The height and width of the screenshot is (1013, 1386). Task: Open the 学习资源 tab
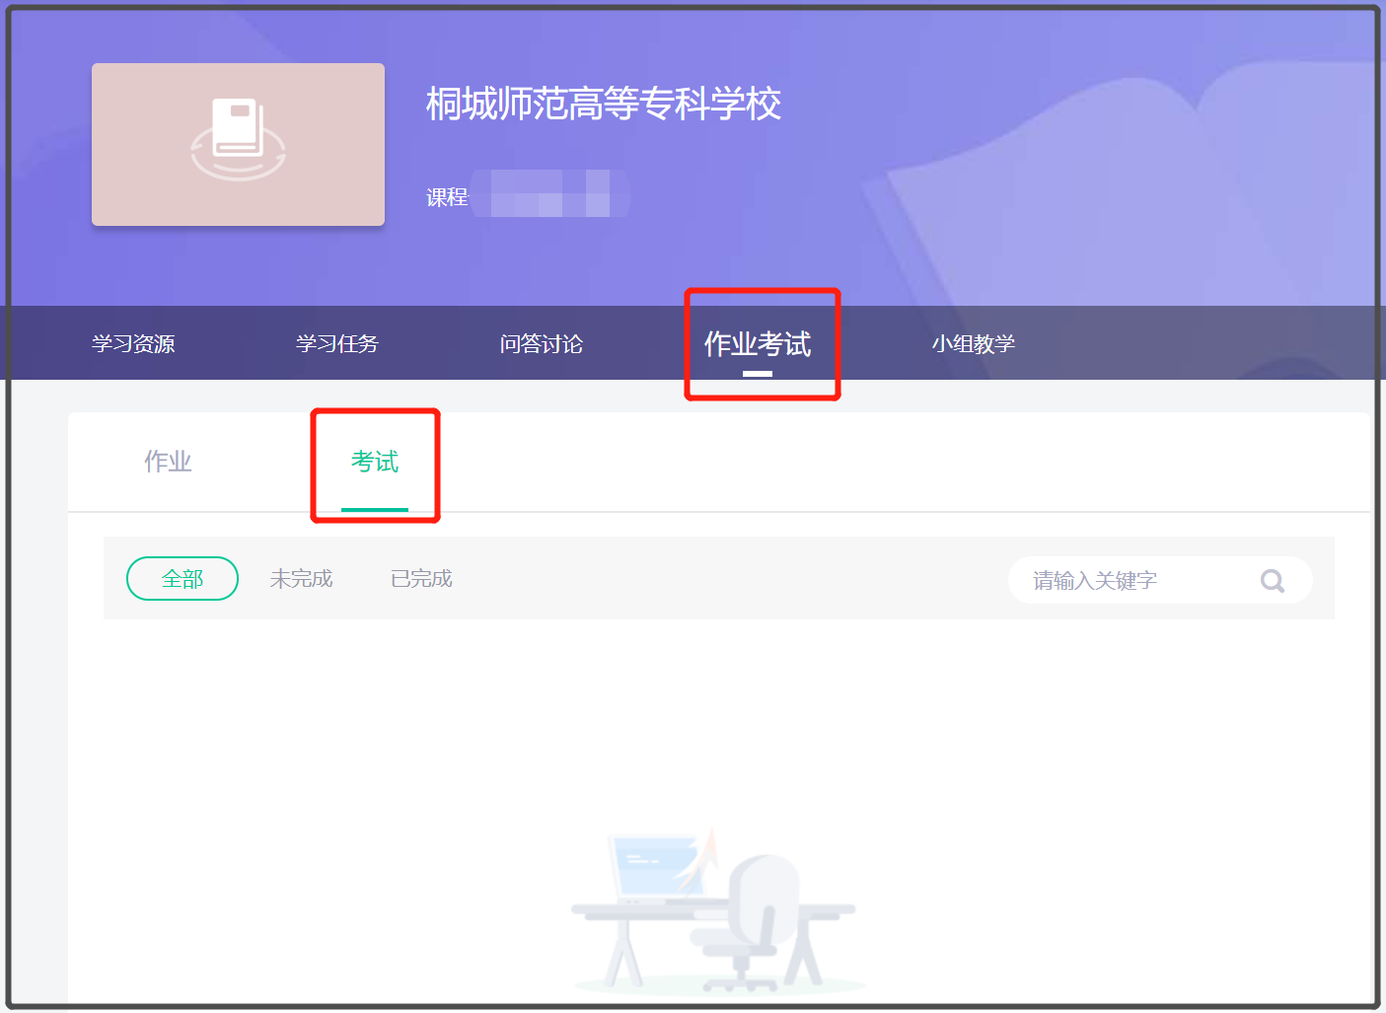pyautogui.click(x=133, y=343)
